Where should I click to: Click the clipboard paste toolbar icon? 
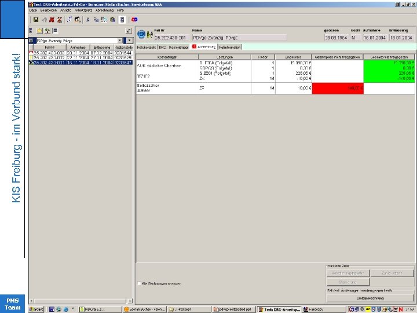[112, 20]
